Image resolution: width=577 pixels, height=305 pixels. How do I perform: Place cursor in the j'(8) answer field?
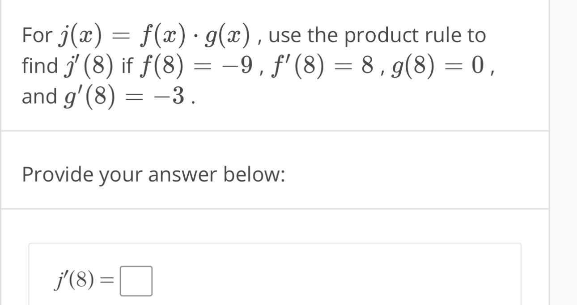click(x=137, y=281)
